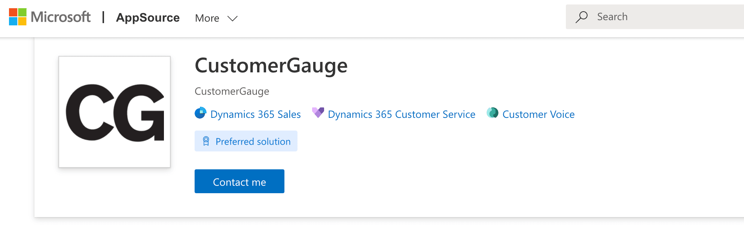Image resolution: width=744 pixels, height=229 pixels.
Task: Open the Customer Voice link
Action: [x=539, y=114]
